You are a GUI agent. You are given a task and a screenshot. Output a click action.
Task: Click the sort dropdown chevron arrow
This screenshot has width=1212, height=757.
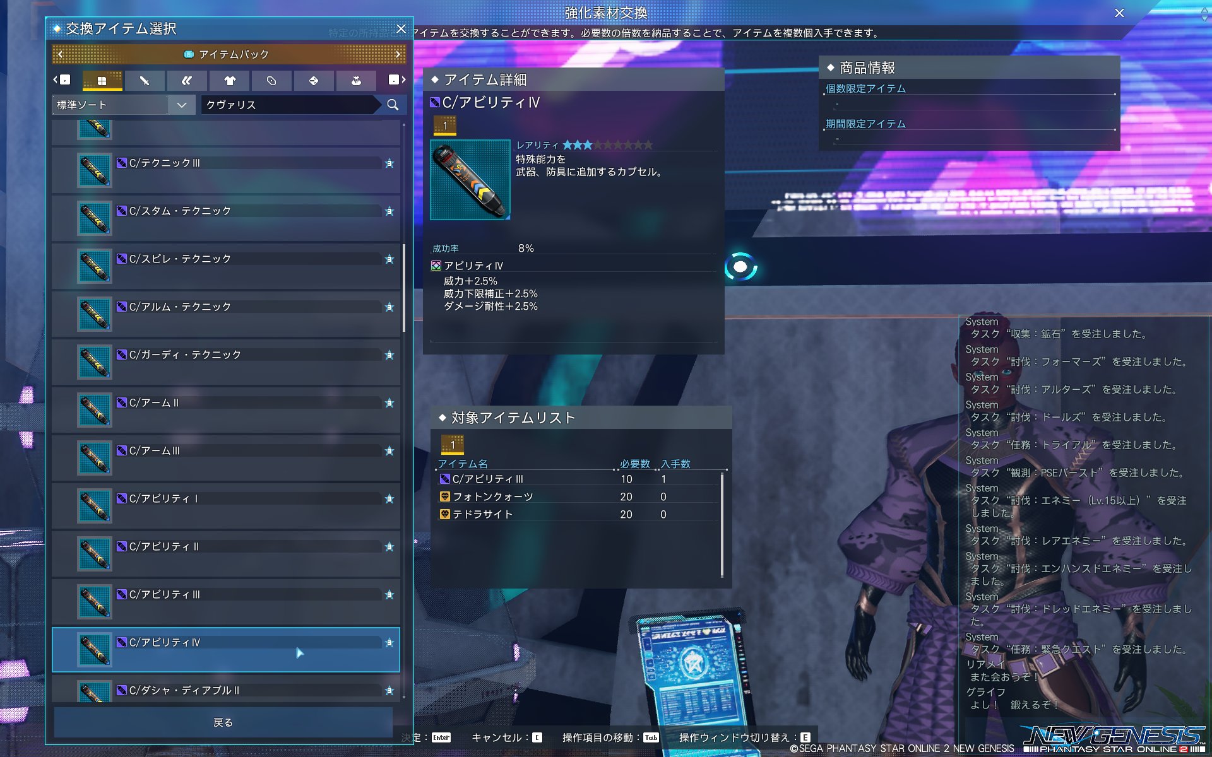(x=182, y=105)
